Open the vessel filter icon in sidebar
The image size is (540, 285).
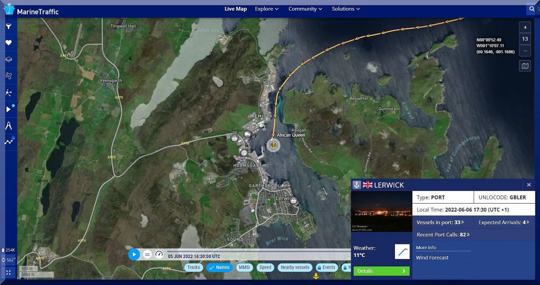click(8, 26)
